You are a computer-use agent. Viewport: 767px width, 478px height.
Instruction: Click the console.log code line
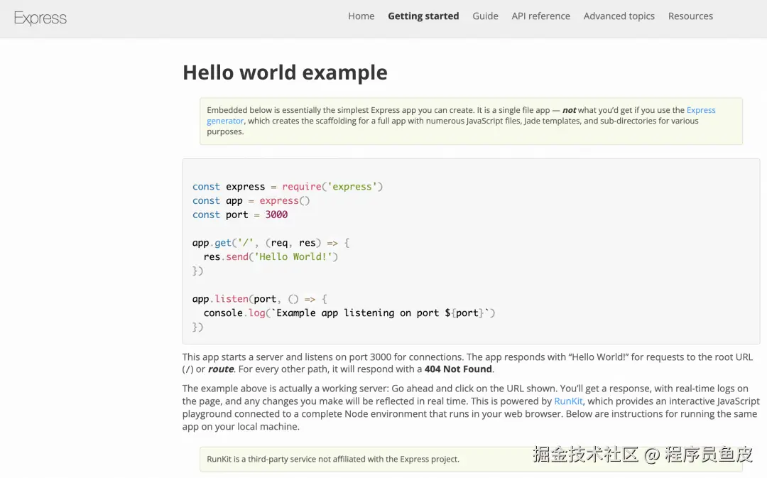click(349, 313)
